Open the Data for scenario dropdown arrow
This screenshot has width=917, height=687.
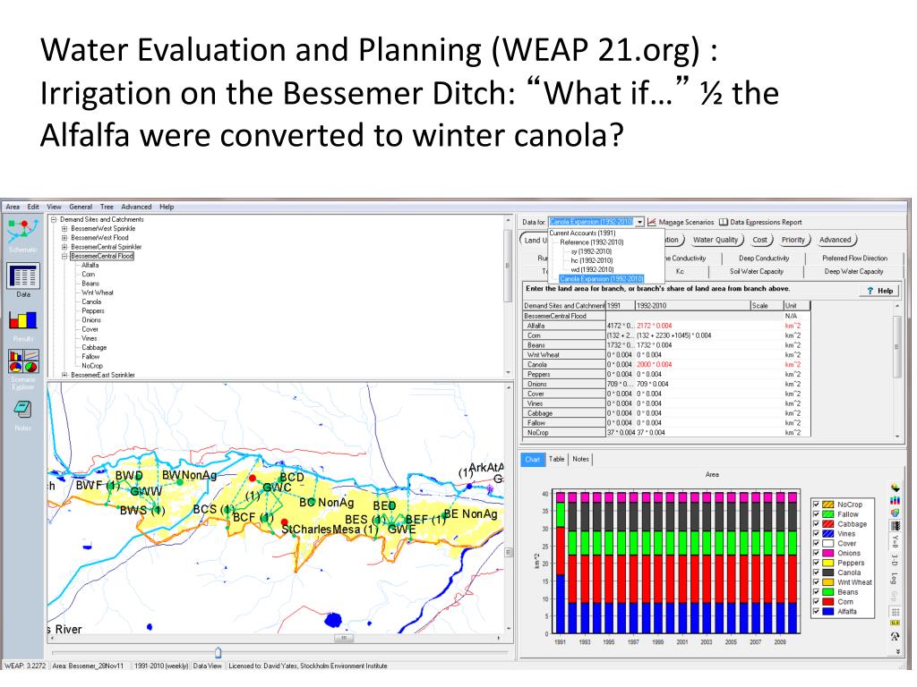coord(639,222)
